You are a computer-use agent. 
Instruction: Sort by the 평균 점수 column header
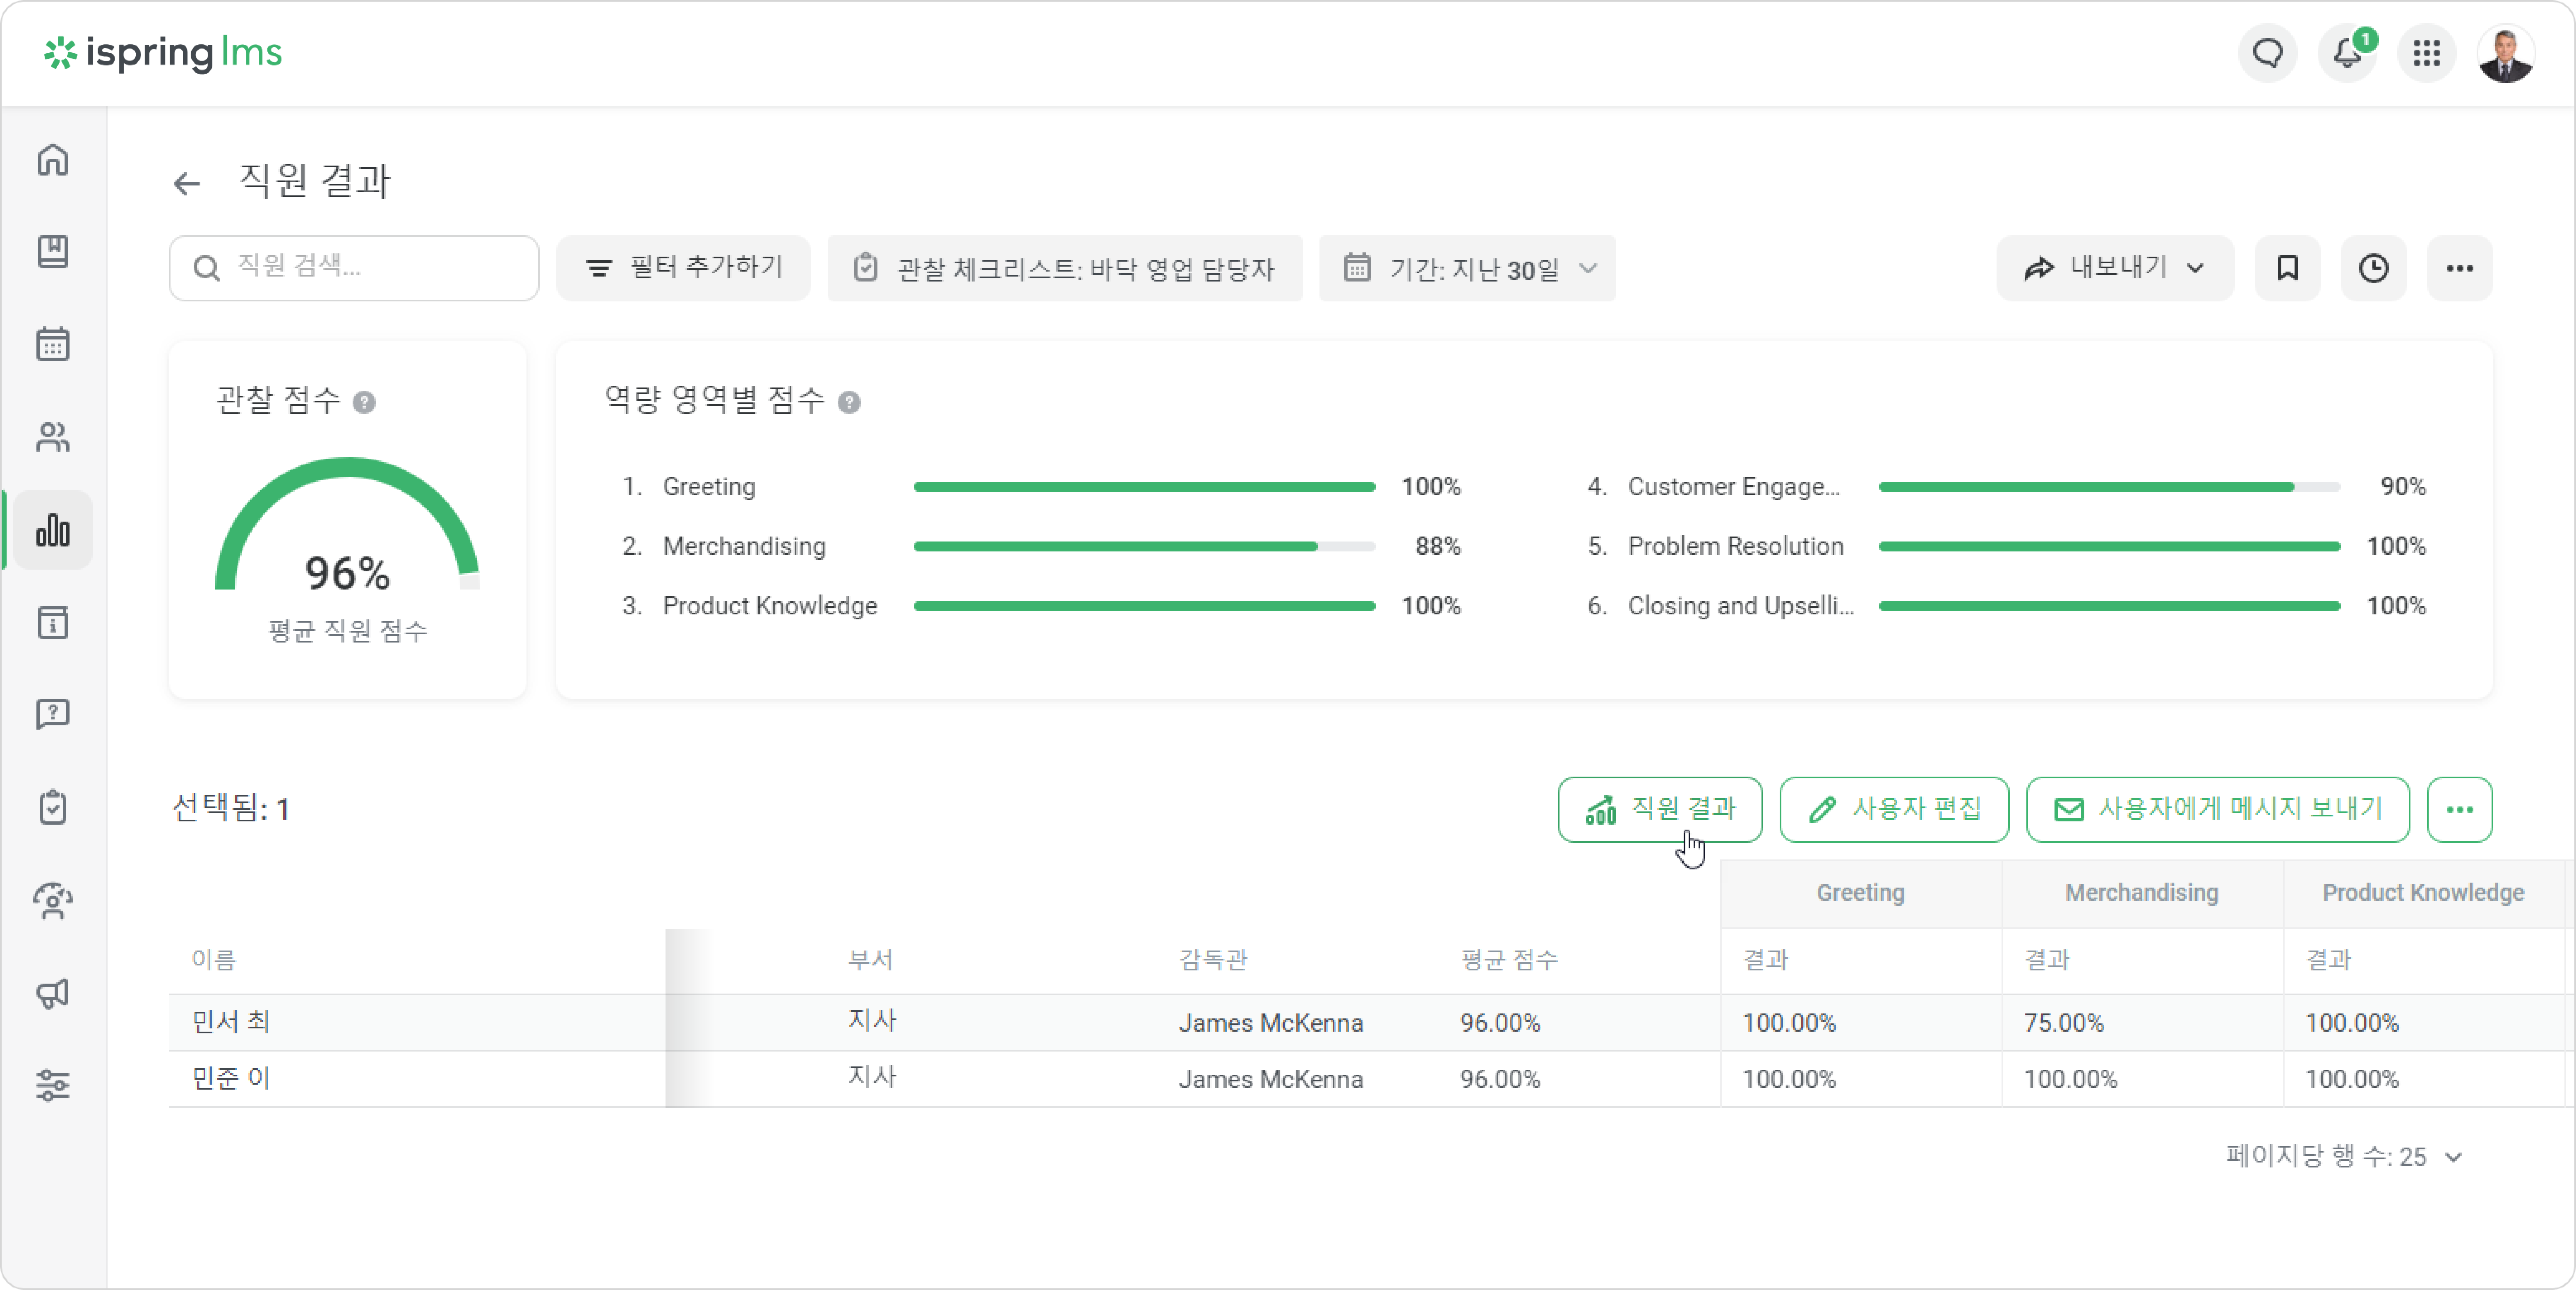[1509, 960]
